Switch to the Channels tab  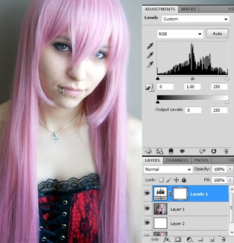(177, 160)
